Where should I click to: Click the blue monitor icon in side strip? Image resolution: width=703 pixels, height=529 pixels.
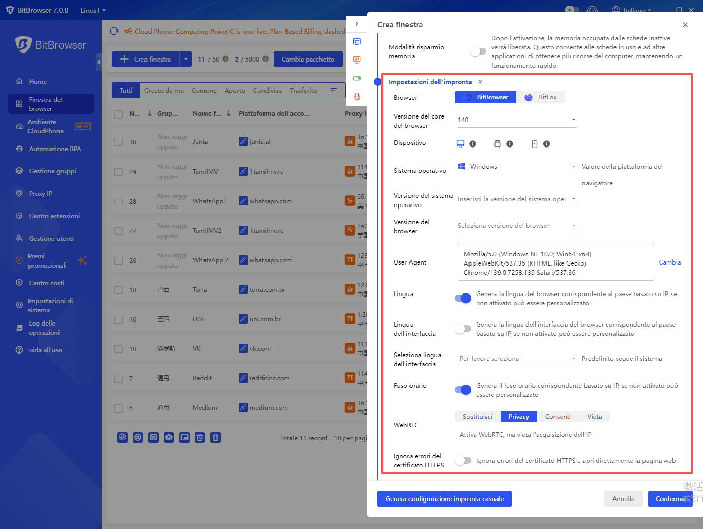click(x=357, y=42)
